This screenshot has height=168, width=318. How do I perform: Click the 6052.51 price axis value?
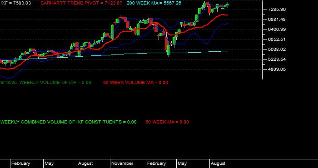click(277, 40)
